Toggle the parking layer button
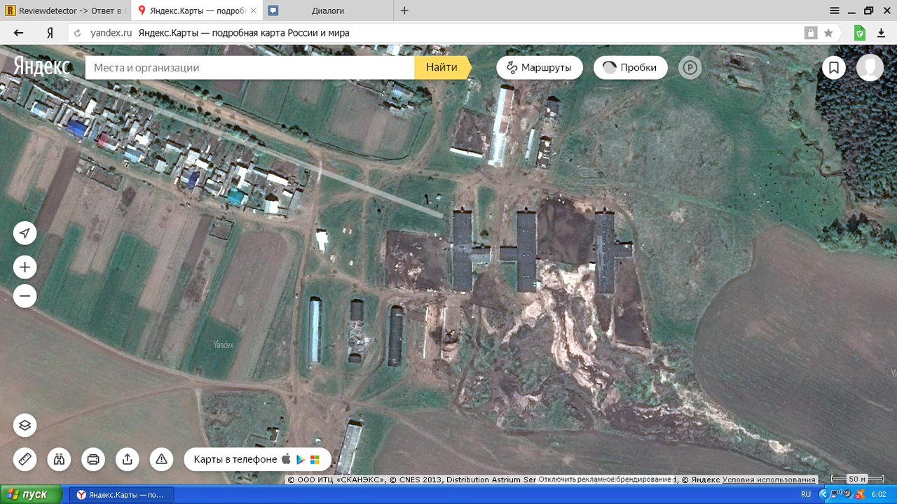Viewport: 897px width, 504px height. point(690,68)
